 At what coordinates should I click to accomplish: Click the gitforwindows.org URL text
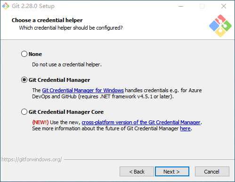coord(32,159)
